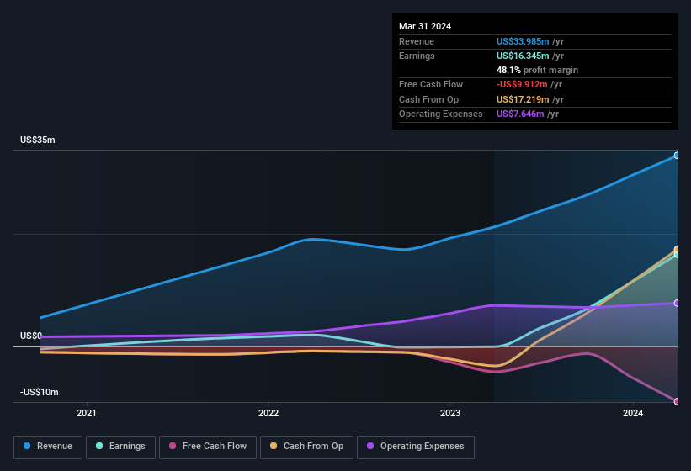Click the US$7.646m operating expenses value

tap(520, 114)
